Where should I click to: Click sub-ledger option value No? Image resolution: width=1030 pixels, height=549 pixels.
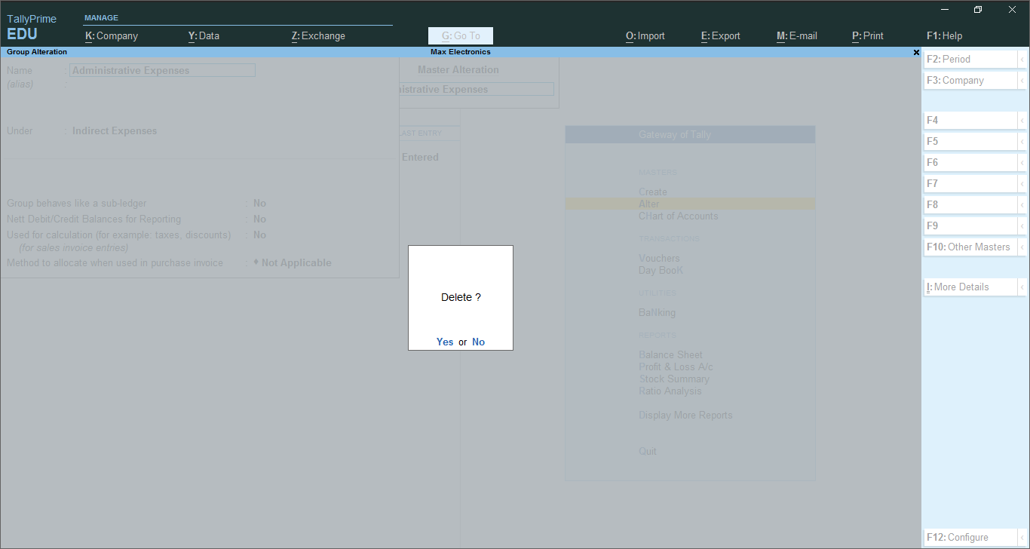tap(259, 203)
